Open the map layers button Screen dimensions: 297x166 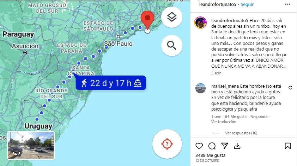[x=172, y=17]
